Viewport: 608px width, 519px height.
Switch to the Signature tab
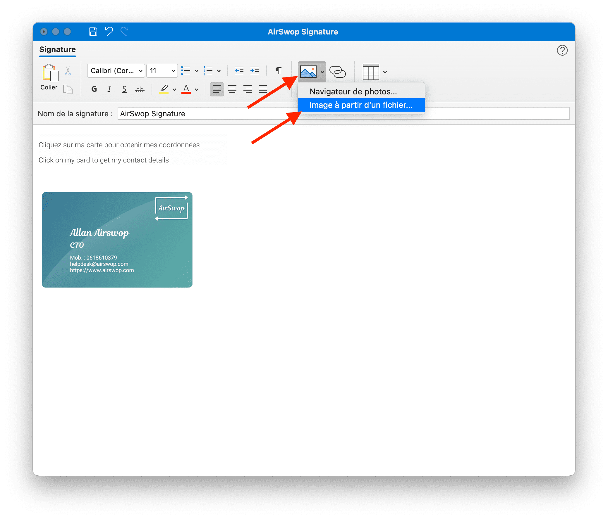(58, 49)
